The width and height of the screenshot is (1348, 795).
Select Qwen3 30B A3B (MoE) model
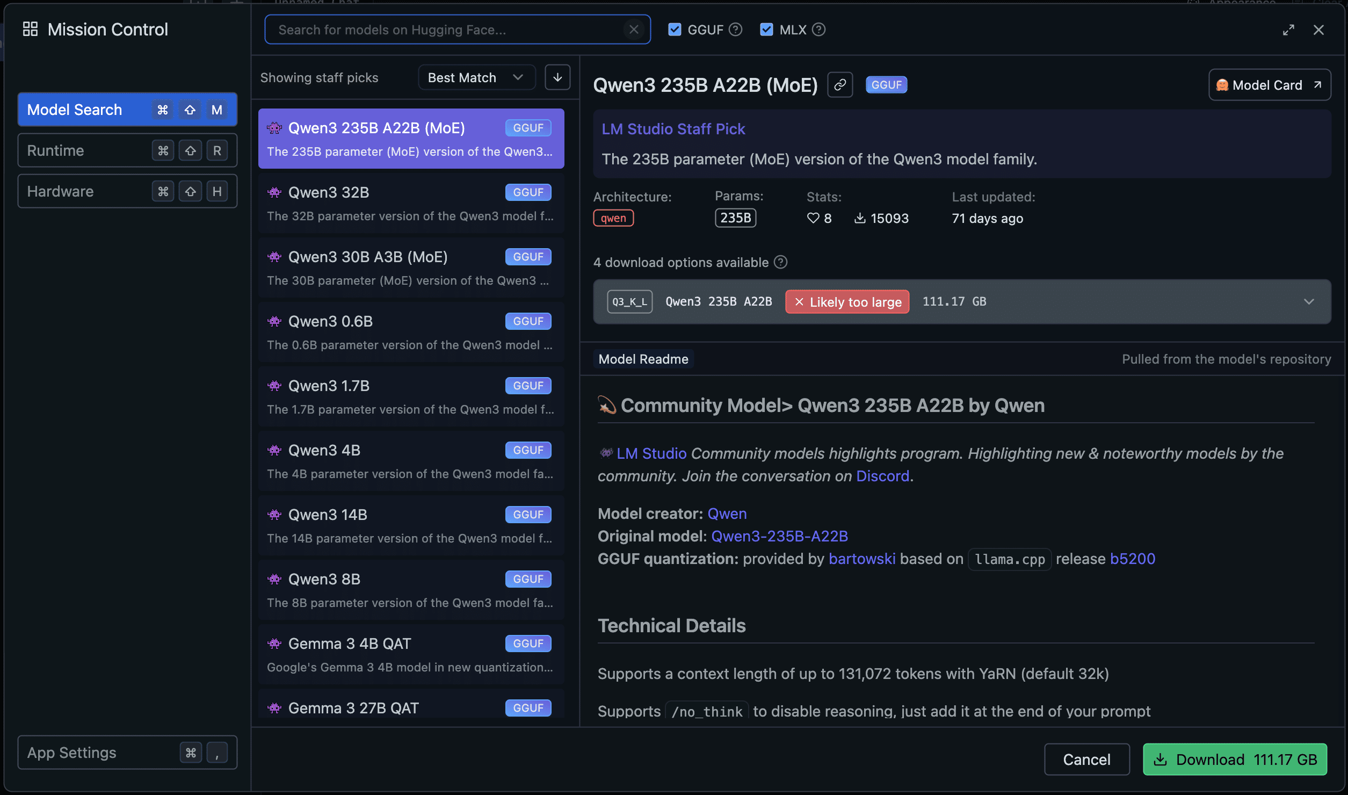click(x=411, y=268)
